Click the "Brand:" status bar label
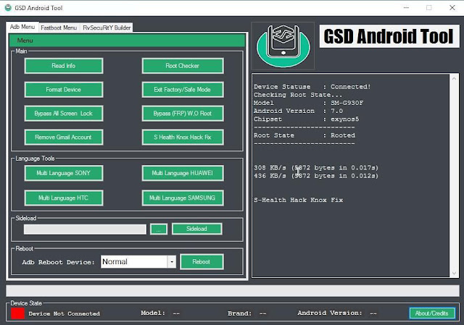 (240, 313)
